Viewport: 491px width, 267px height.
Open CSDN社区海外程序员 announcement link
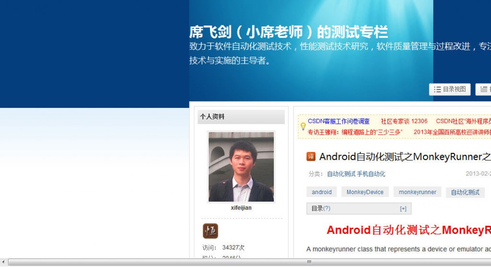click(x=464, y=121)
